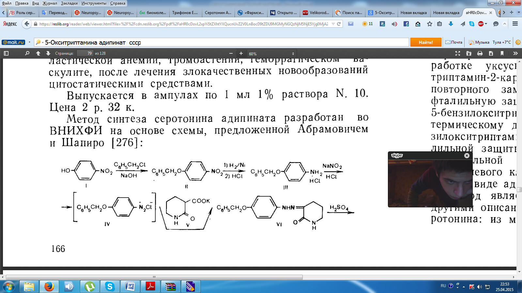Open the weather widget showing 11
This screenshot has width=522, height=293.
tap(367, 24)
